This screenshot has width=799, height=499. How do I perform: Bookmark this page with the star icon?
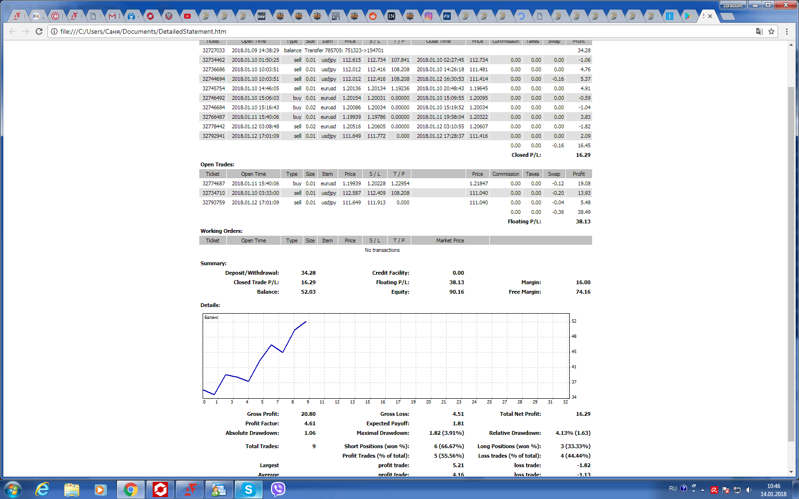(771, 31)
